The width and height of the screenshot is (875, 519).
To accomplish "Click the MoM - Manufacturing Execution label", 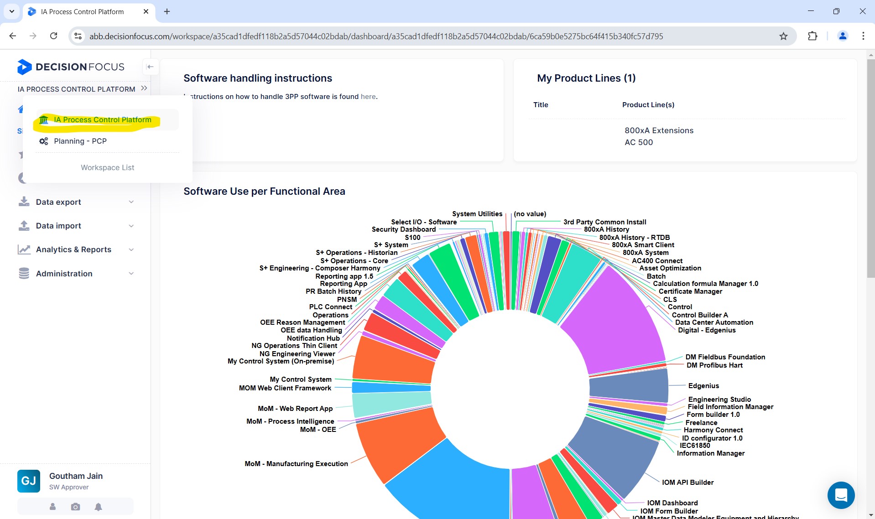I will point(297,464).
